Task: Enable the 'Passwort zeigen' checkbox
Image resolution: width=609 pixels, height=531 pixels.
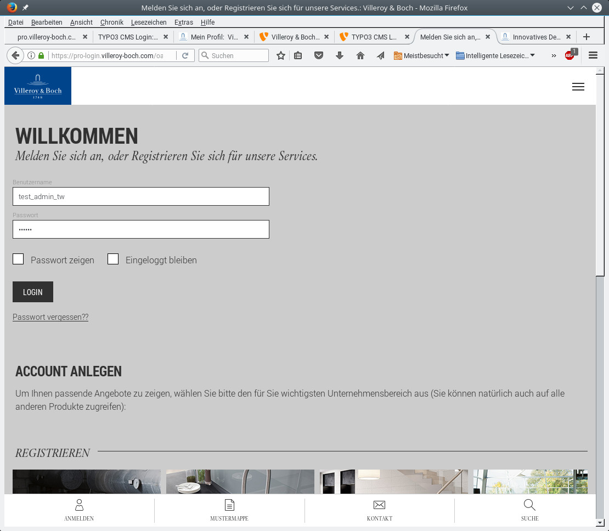Action: tap(18, 259)
